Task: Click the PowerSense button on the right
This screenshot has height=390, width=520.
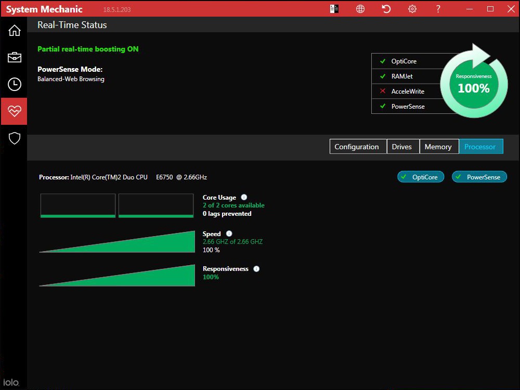Action: (479, 176)
